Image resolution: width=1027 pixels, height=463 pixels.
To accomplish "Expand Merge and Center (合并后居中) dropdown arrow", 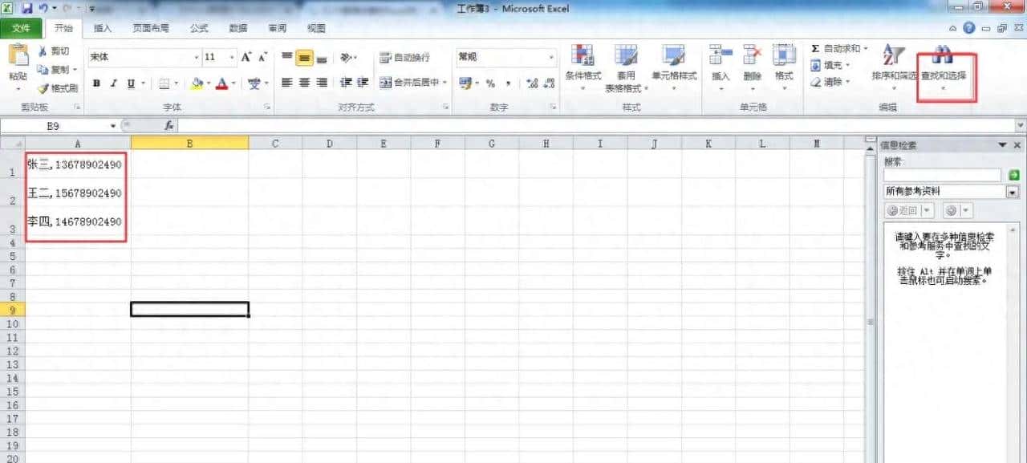I will (445, 83).
